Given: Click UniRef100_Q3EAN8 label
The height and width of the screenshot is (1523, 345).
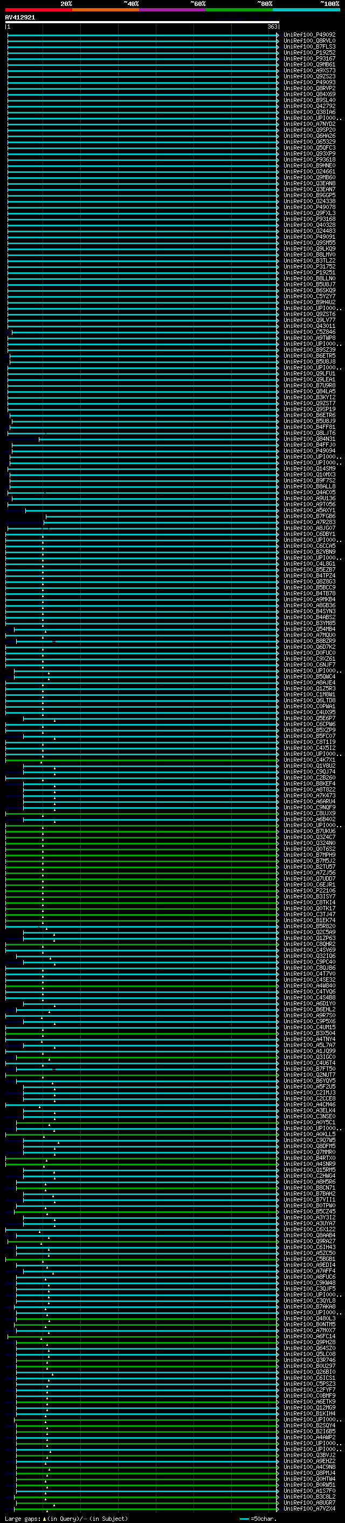Looking at the screenshot, I should (x=309, y=183).
